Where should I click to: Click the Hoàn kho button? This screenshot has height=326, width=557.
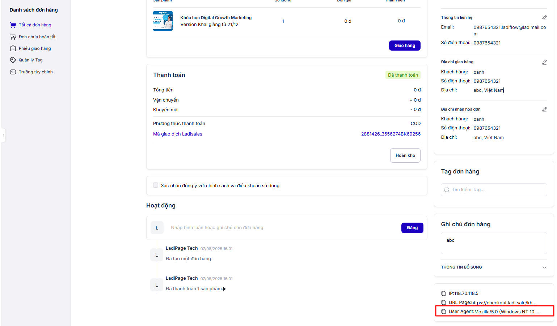pos(405,155)
